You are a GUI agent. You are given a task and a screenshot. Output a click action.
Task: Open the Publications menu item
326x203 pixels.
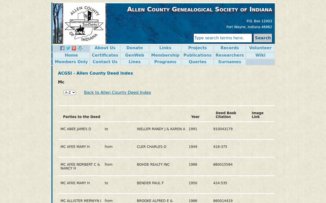point(197,55)
